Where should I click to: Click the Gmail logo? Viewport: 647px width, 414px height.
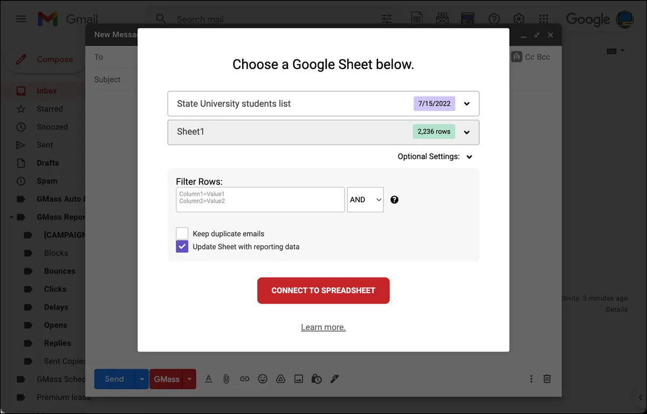pyautogui.click(x=68, y=19)
